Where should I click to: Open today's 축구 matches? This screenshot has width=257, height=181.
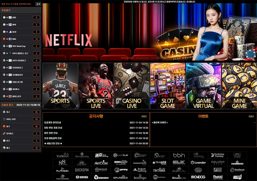(x=21, y=112)
